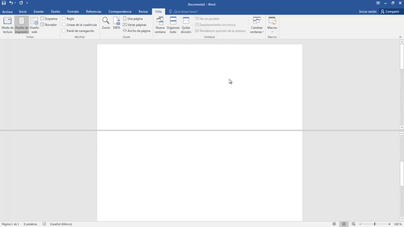
Task: Open the Zoom magnifier dialog
Action: [x=106, y=23]
